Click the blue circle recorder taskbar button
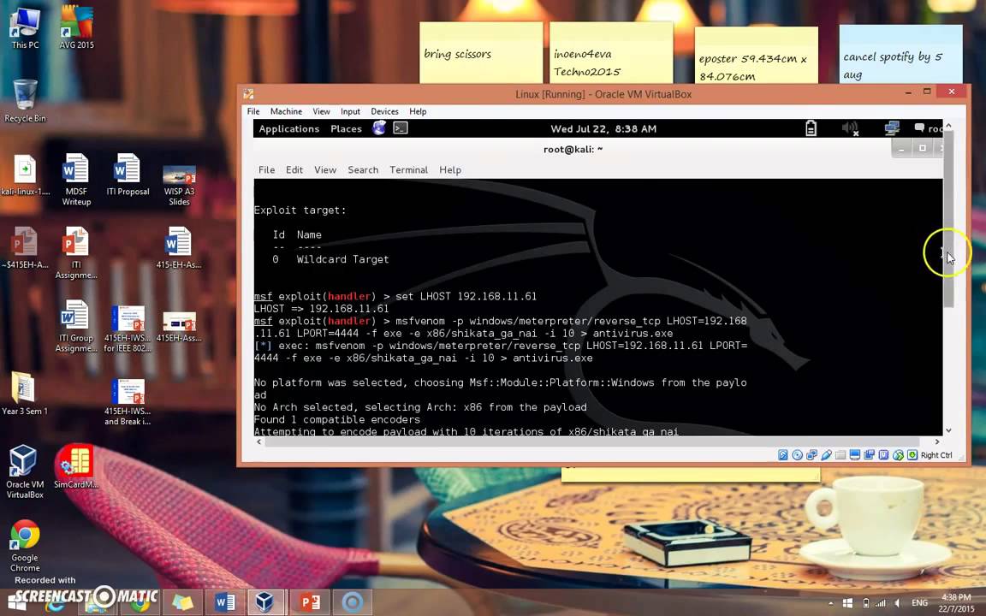The image size is (986, 616). [x=352, y=602]
